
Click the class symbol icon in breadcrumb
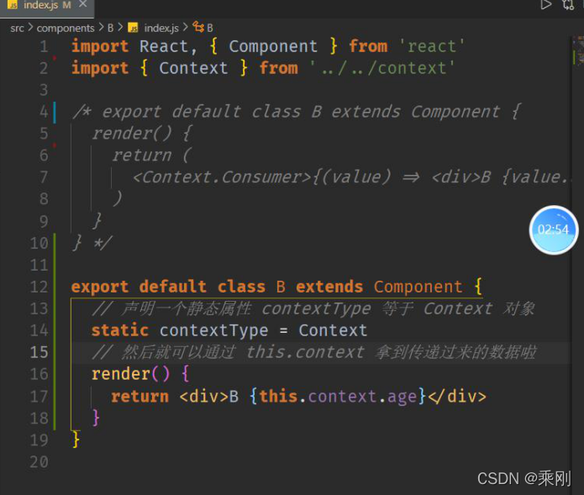(198, 27)
